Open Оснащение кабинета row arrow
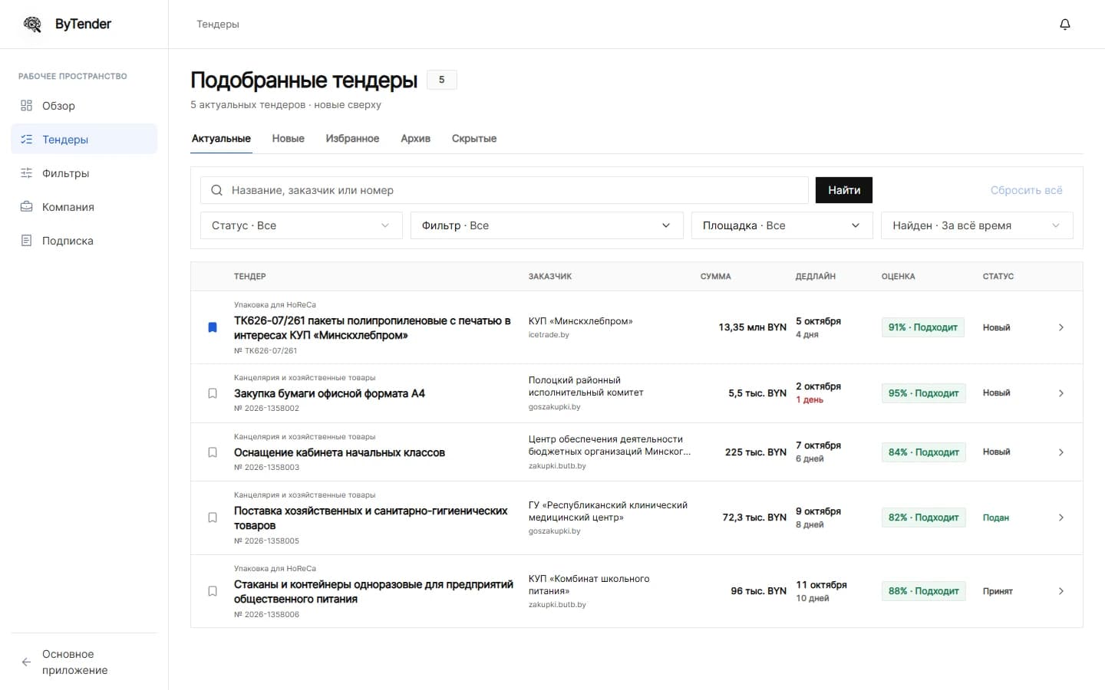1105x690 pixels. 1061,452
